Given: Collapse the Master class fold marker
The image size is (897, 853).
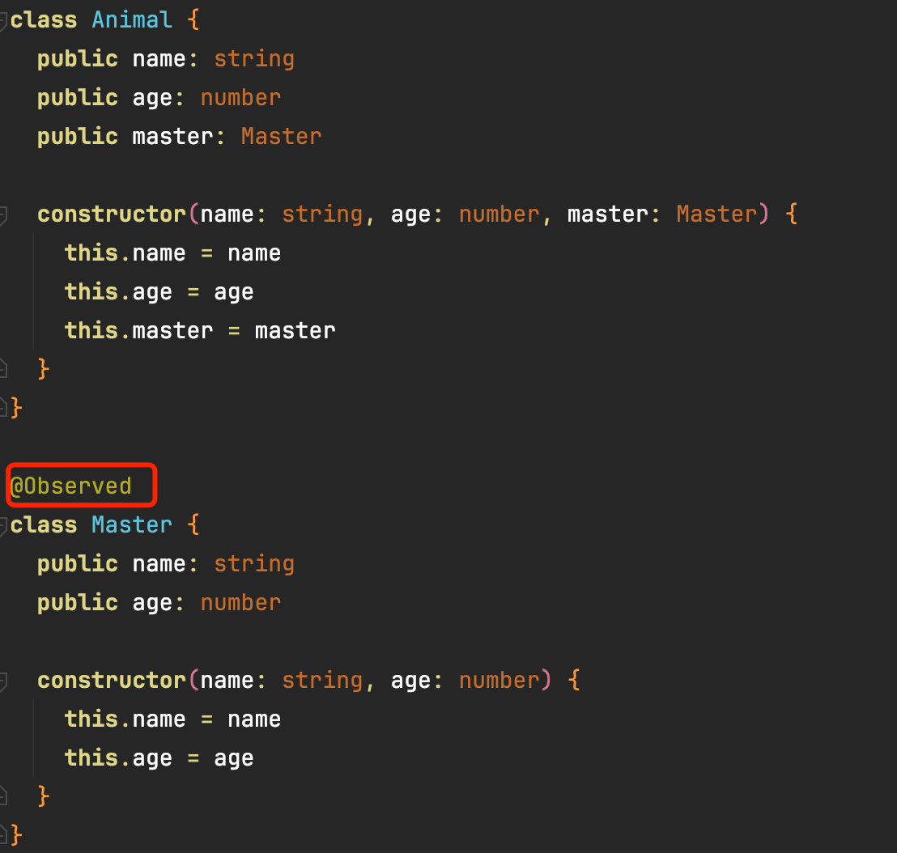Looking at the screenshot, I should pos(2,525).
